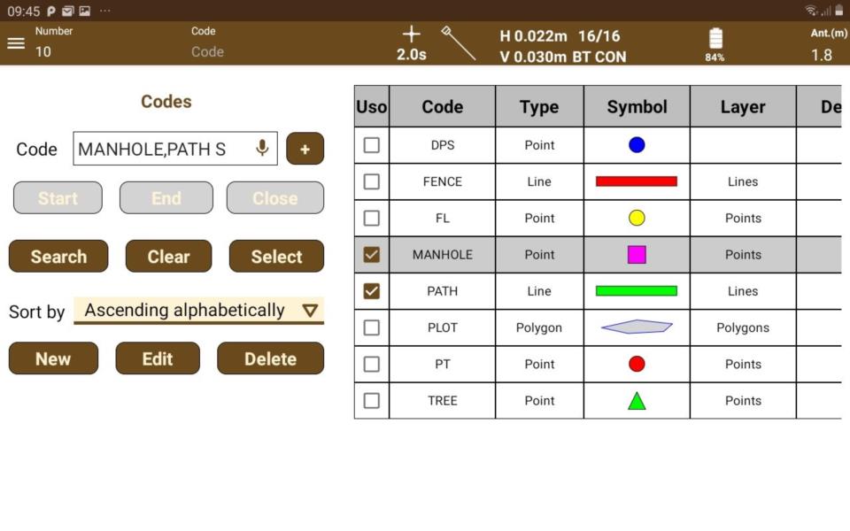Click the Layer column header
Image resolution: width=850 pixels, height=531 pixels.
[742, 107]
